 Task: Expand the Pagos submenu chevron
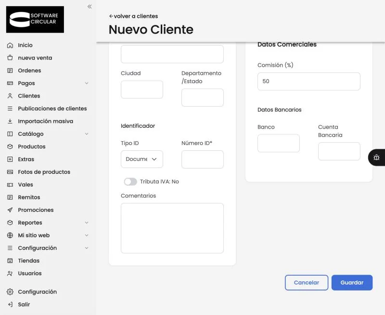click(87, 83)
